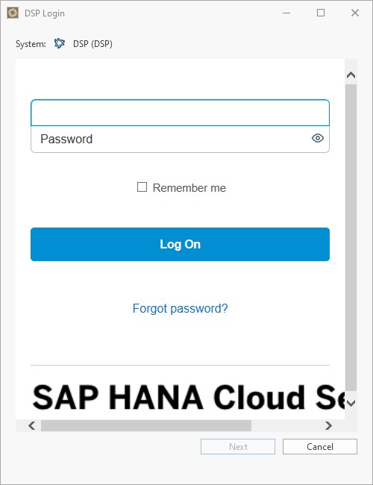Image resolution: width=373 pixels, height=485 pixels.
Task: Open the Forgot password? link
Action: click(180, 308)
